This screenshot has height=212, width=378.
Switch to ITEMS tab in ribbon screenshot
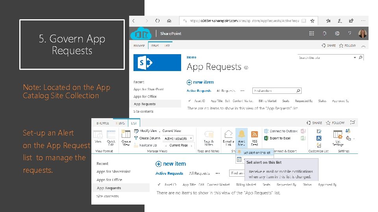pyautogui.click(x=120, y=123)
